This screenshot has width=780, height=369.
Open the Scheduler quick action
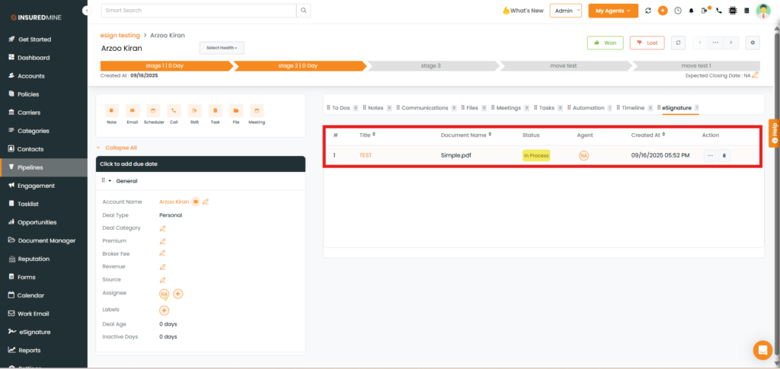point(153,111)
